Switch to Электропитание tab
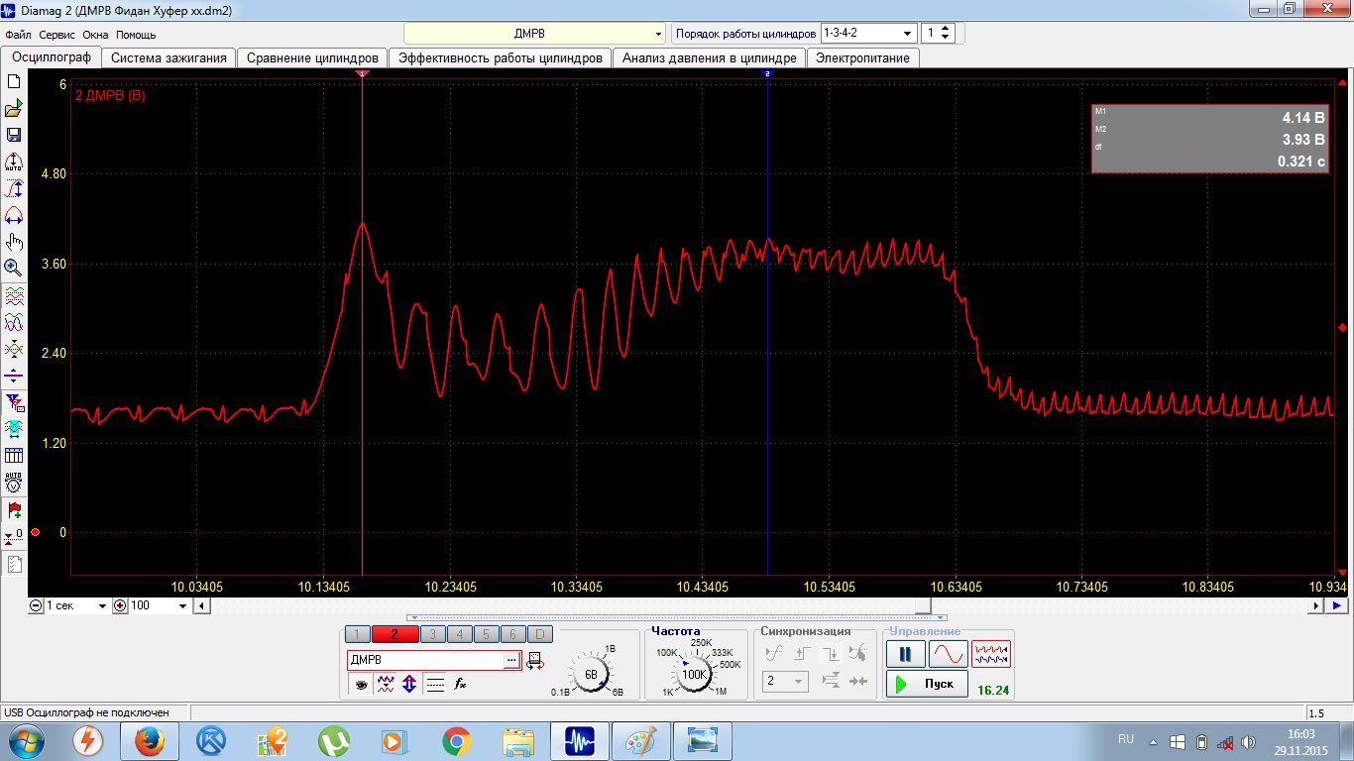Viewport: 1354px width, 761px height. tap(862, 58)
